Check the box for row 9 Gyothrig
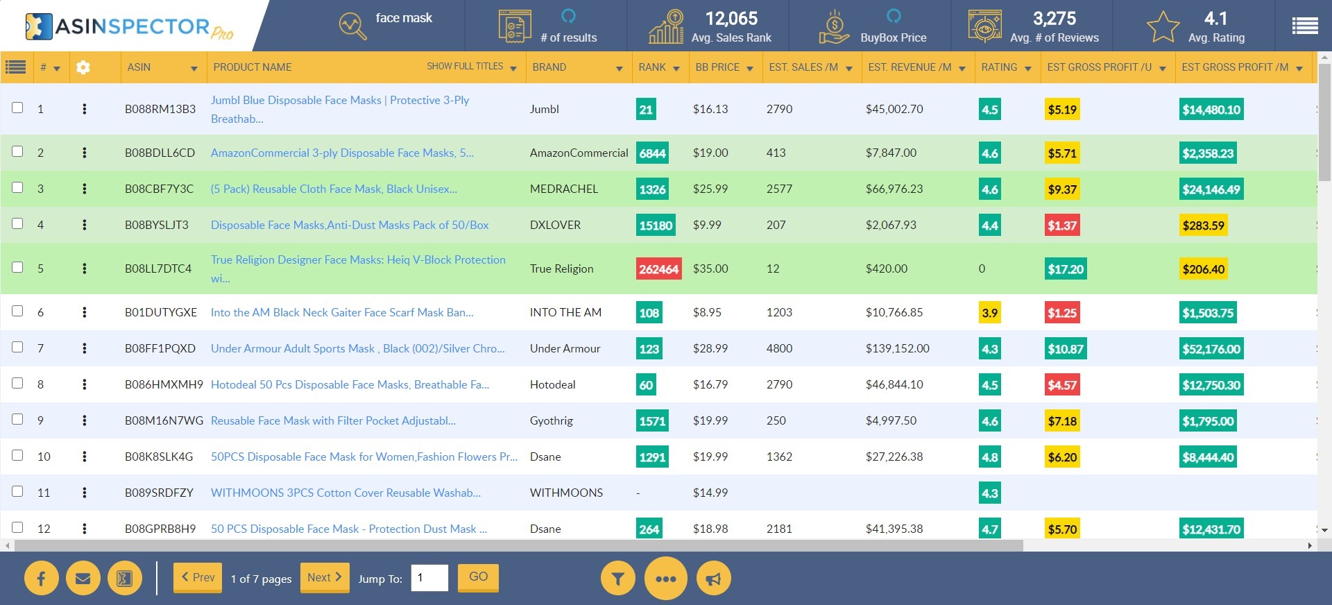Viewport: 1332px width, 605px height. (17, 419)
